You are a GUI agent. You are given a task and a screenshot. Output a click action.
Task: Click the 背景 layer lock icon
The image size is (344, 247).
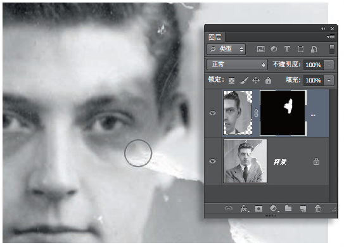click(x=316, y=161)
